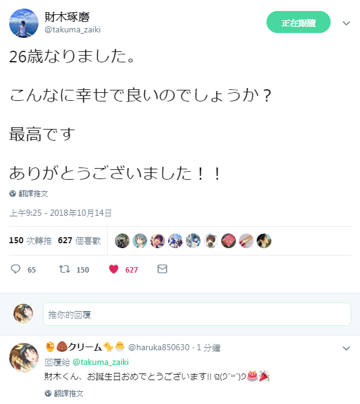View the 627 個喜歡 likes list
Screen dimensions: 360x404
[x=79, y=240]
